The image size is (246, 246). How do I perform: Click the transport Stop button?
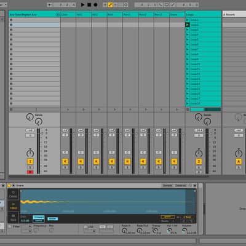click(89, 4)
